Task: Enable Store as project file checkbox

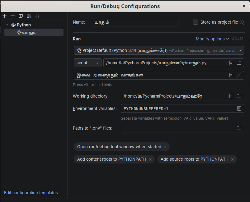Action: tap(196, 22)
